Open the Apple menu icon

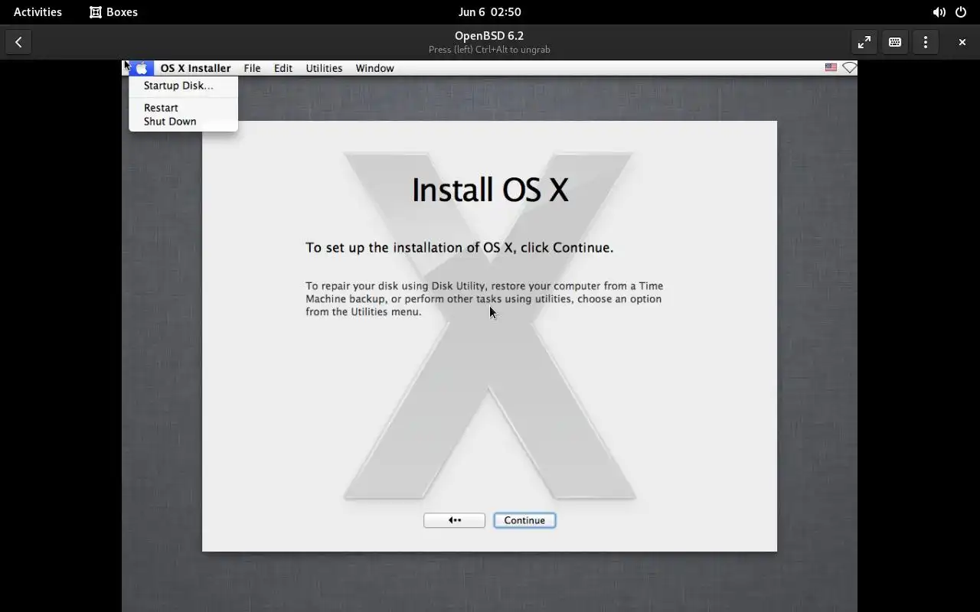[141, 68]
